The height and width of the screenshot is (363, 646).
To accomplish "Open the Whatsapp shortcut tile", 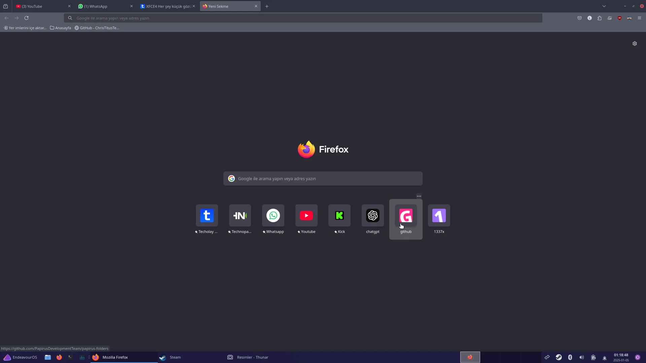I will (x=273, y=215).
